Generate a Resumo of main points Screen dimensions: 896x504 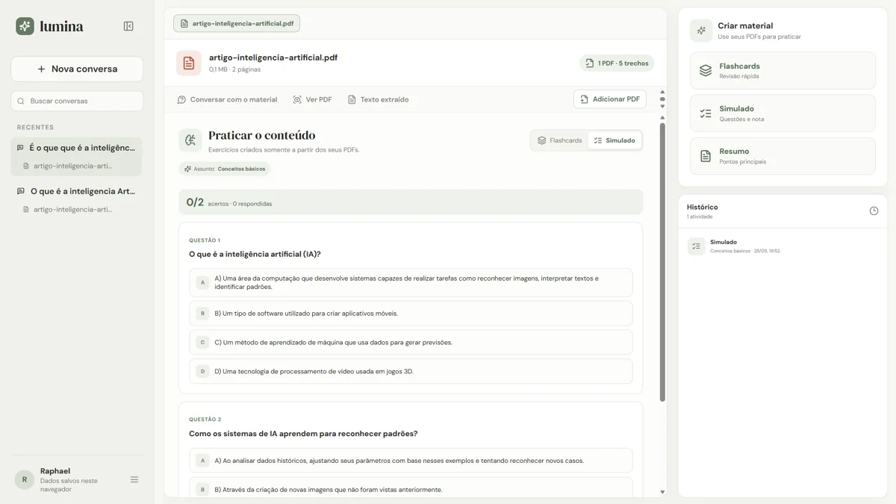pyautogui.click(x=783, y=155)
